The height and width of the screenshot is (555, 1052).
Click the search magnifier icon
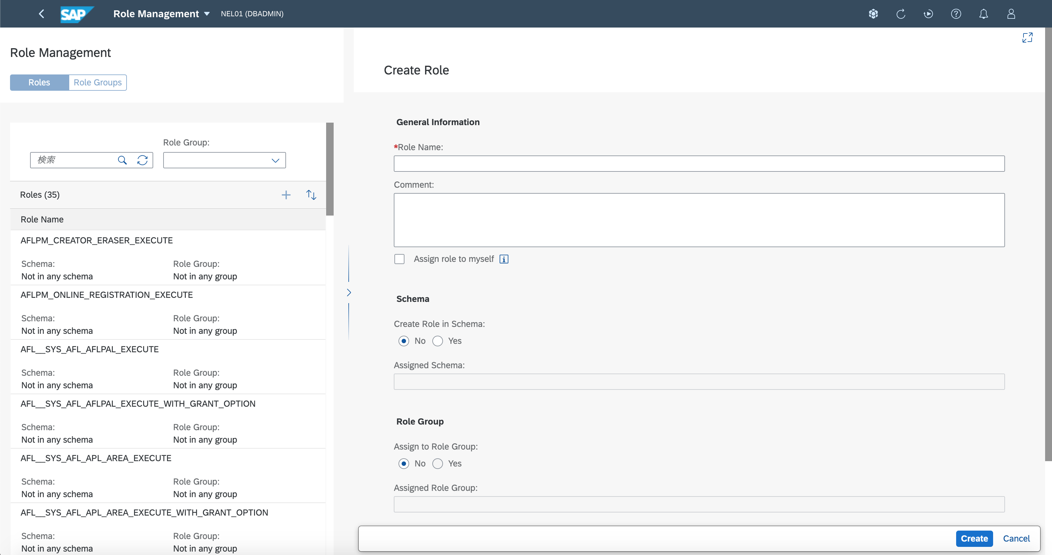coord(122,160)
